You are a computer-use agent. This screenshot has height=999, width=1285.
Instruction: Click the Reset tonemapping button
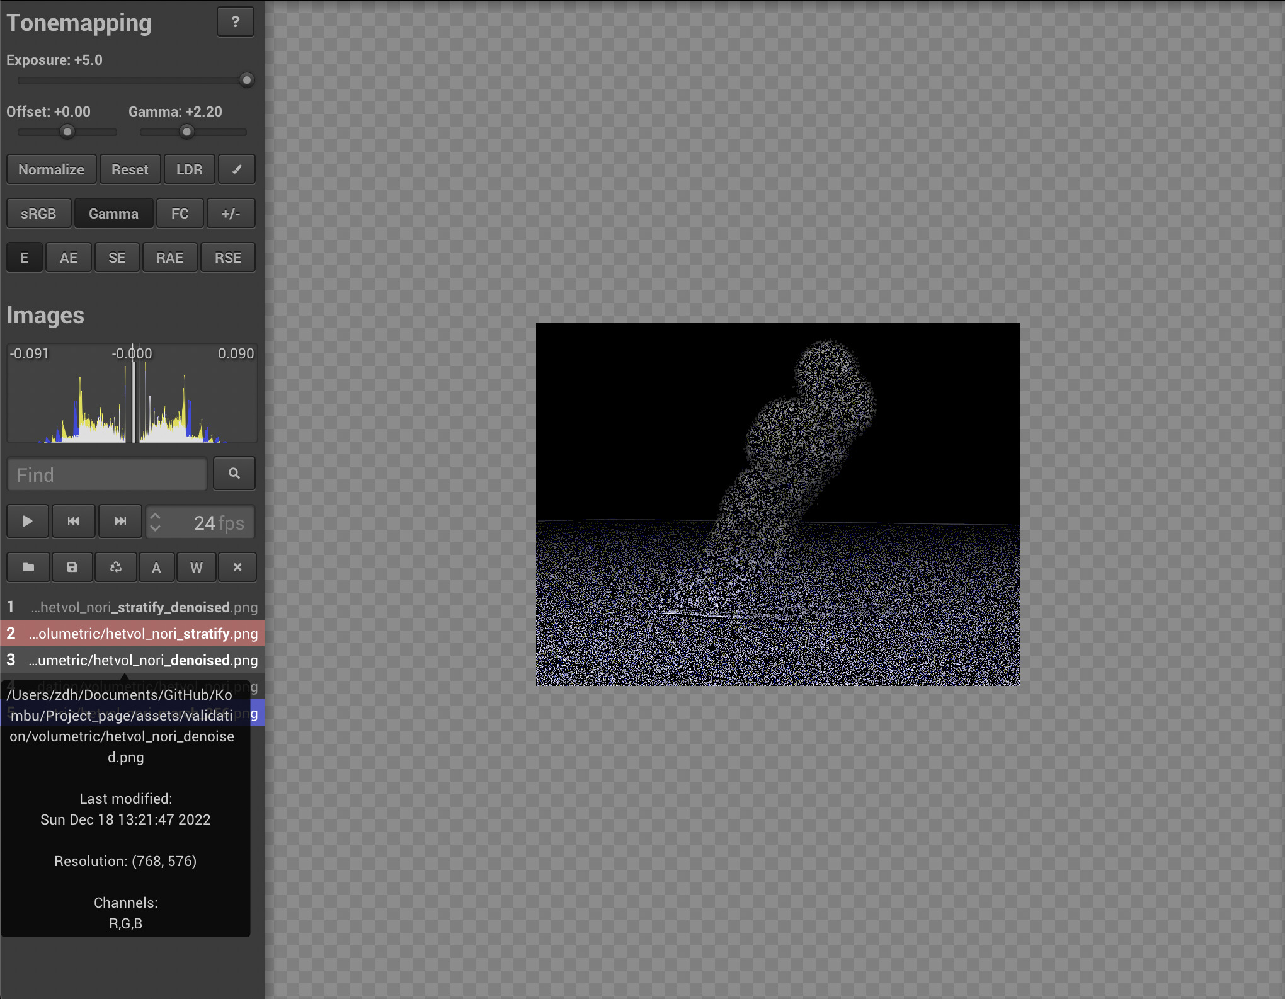coord(130,169)
